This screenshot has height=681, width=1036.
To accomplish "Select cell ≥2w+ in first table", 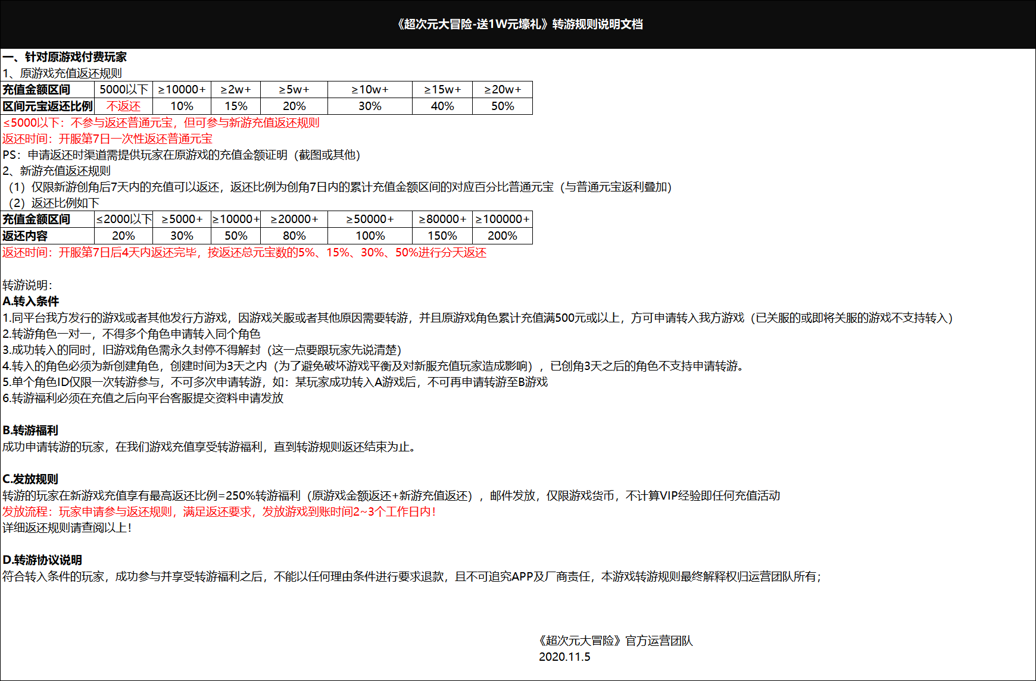I will click(236, 89).
